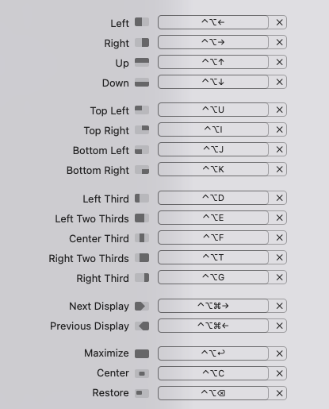Viewport: 329px width, 409px height.
Task: Select the Right Third shortcut field
Action: [x=213, y=277]
